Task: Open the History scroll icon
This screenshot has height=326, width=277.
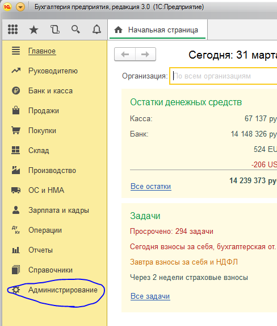Action: 55,30
